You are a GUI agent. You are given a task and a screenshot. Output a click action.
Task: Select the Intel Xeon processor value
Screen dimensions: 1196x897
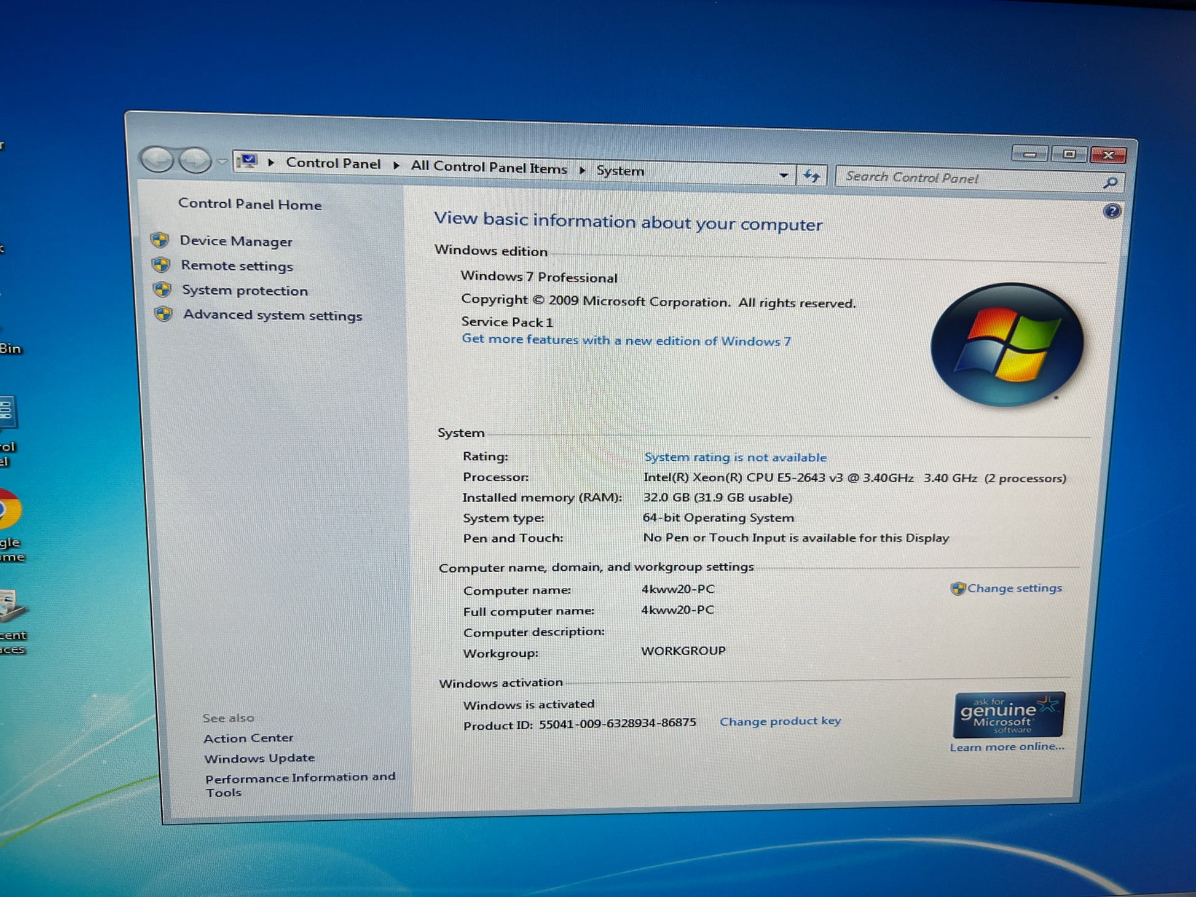(x=854, y=478)
